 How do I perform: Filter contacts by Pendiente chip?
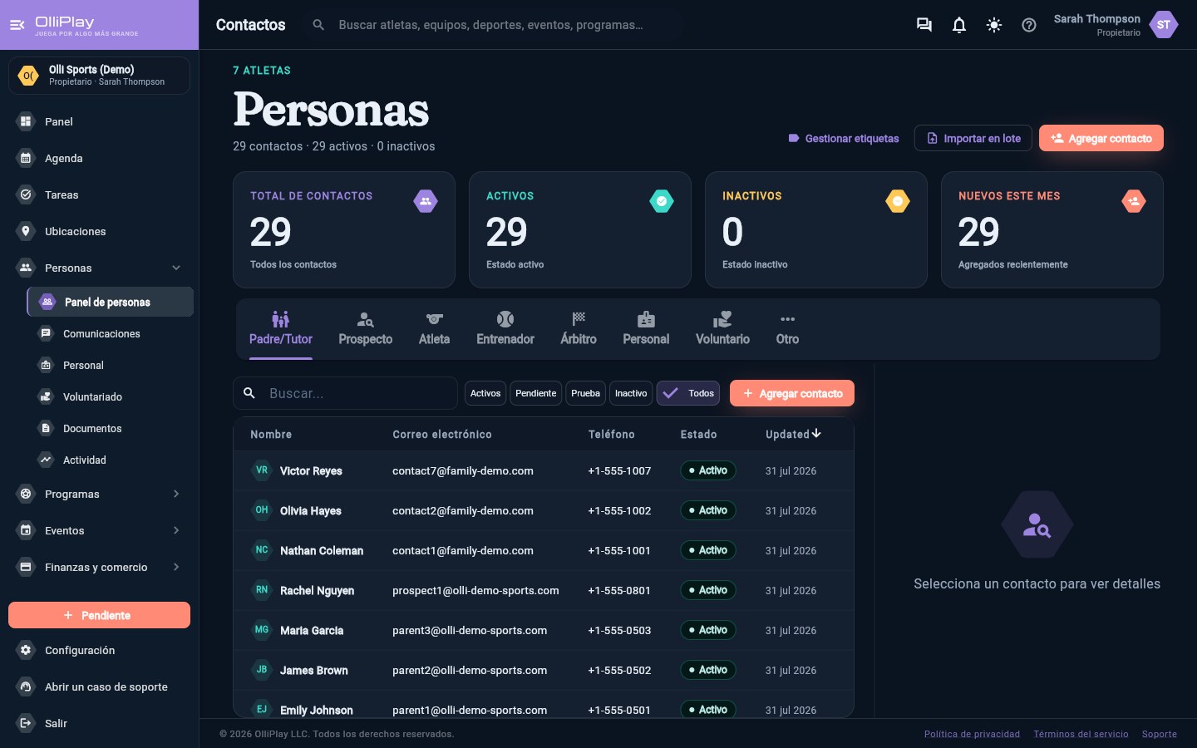[536, 393]
